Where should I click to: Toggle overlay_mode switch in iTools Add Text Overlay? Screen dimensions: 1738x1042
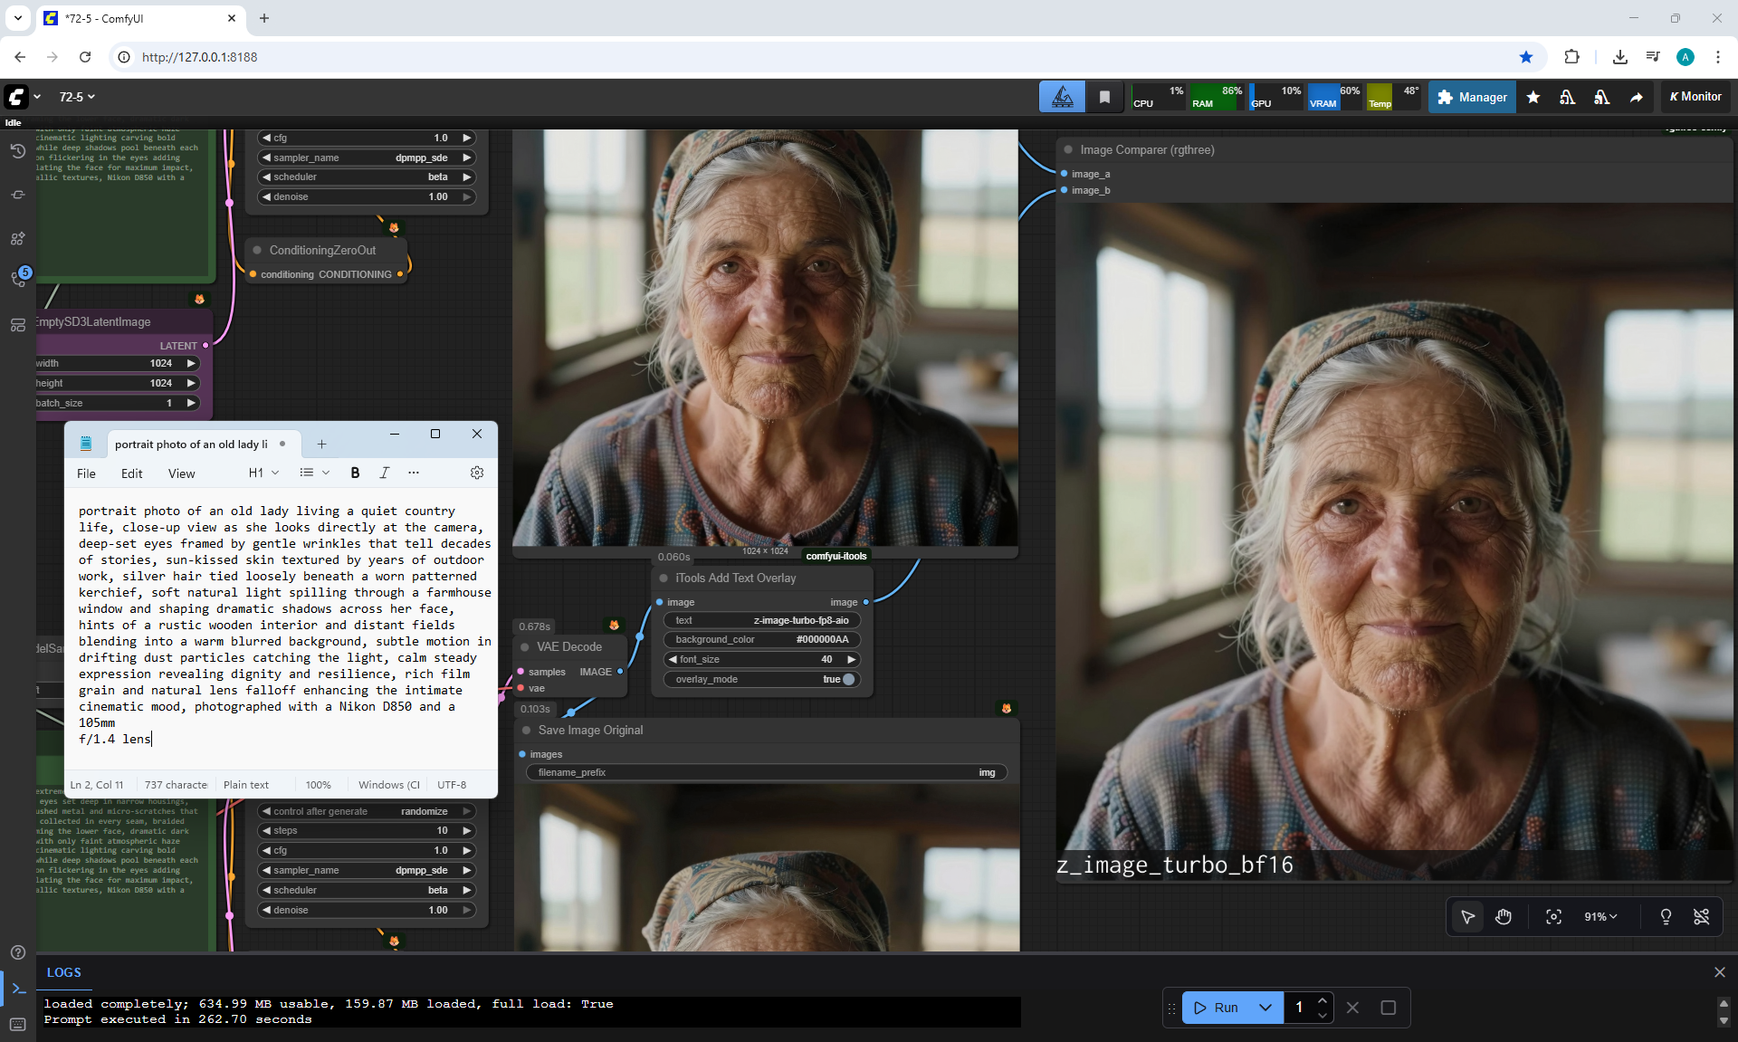(848, 679)
